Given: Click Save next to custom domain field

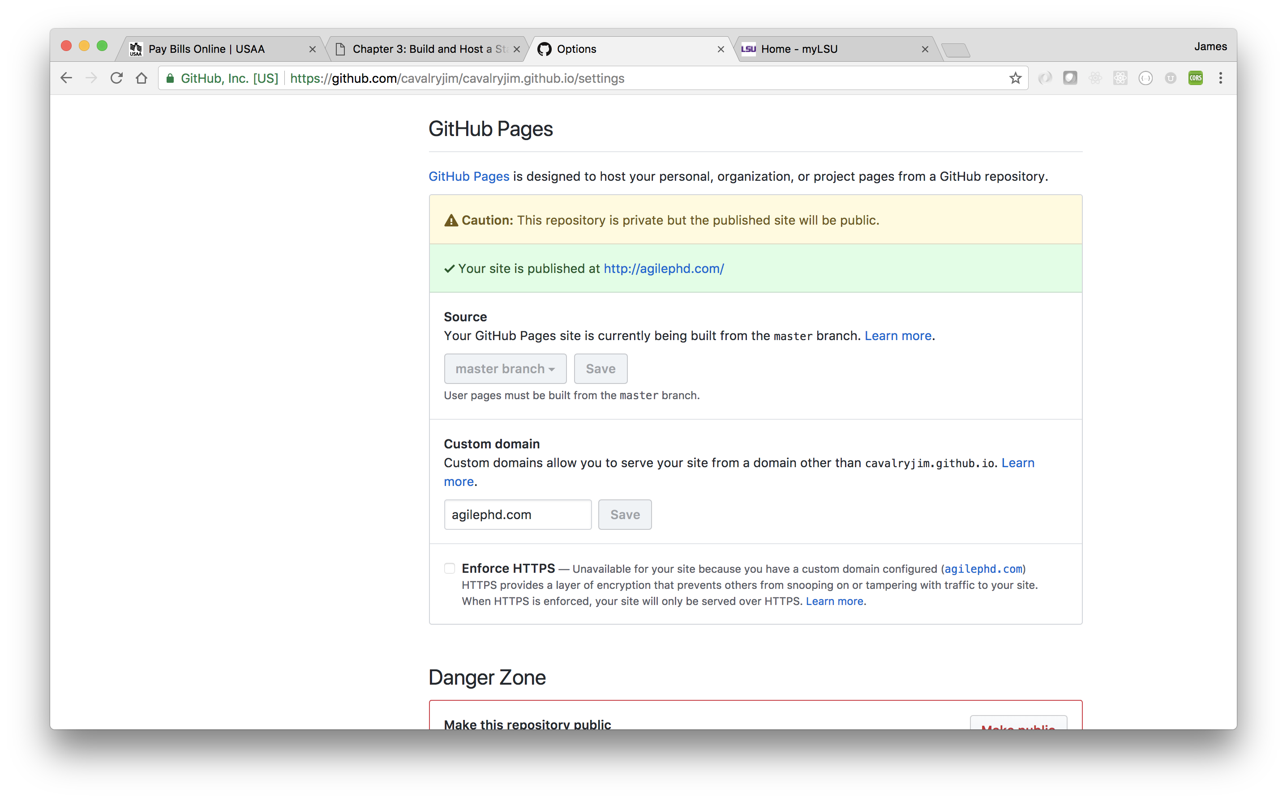Looking at the screenshot, I should pyautogui.click(x=625, y=515).
